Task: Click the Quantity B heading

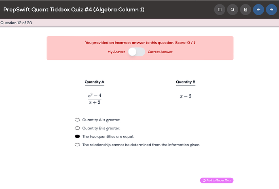Action: [x=186, y=82]
